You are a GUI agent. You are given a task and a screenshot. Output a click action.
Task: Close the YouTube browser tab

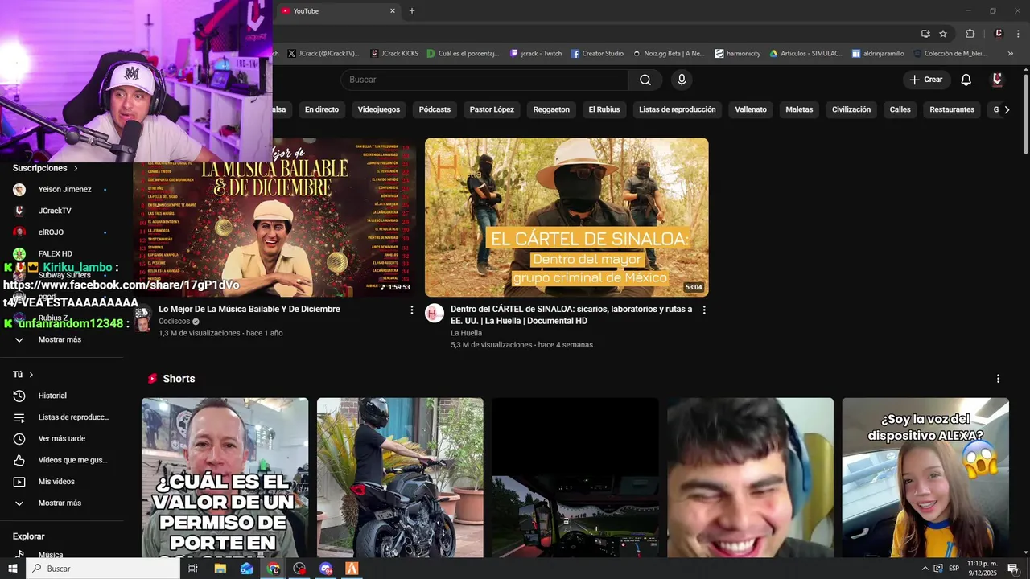(393, 10)
